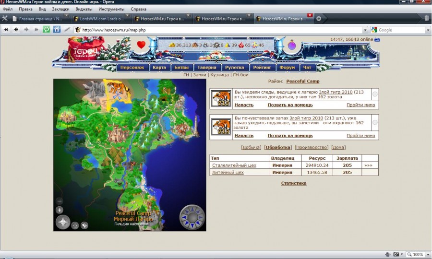
Task: Switch to the LordsWM.com browser tab
Action: pyautogui.click(x=99, y=19)
